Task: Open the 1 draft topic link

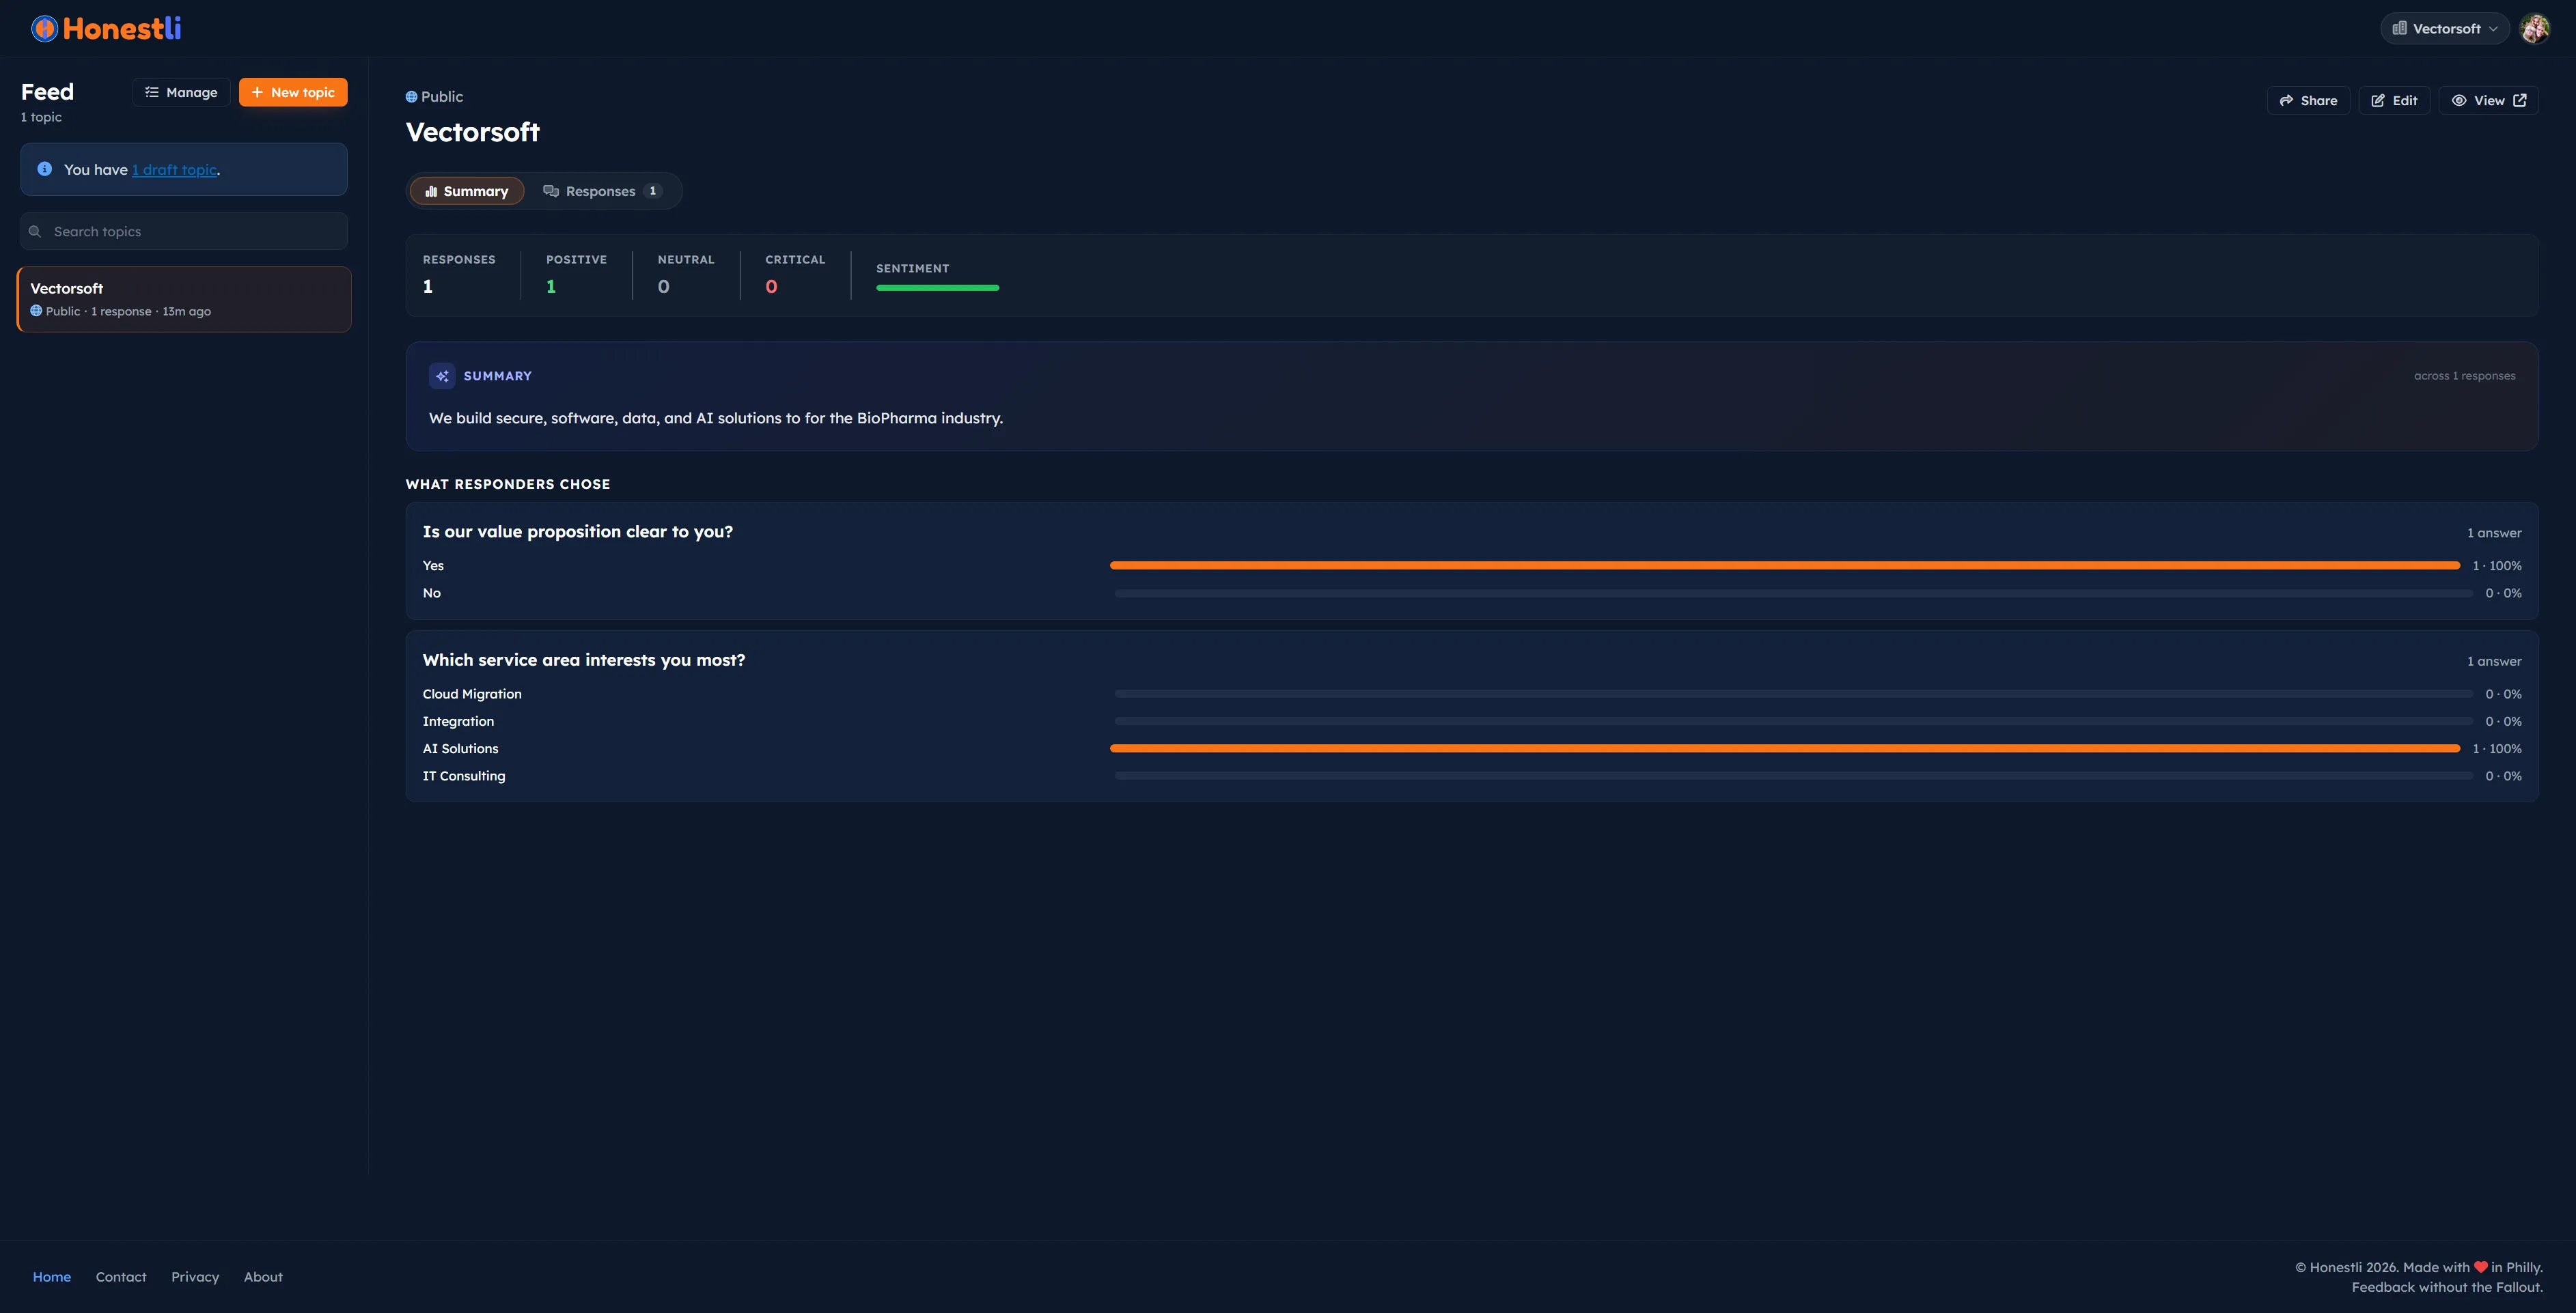Action: point(175,170)
